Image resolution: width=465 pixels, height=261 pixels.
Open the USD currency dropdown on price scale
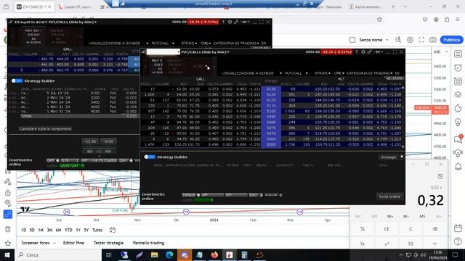click(x=440, y=51)
